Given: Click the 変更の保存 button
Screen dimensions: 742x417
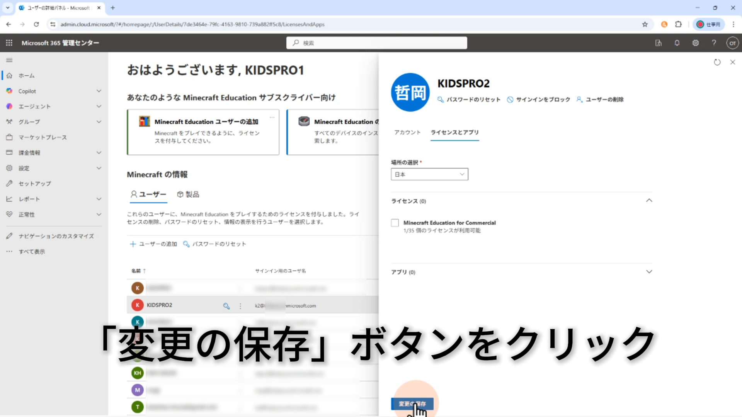Looking at the screenshot, I should (412, 404).
